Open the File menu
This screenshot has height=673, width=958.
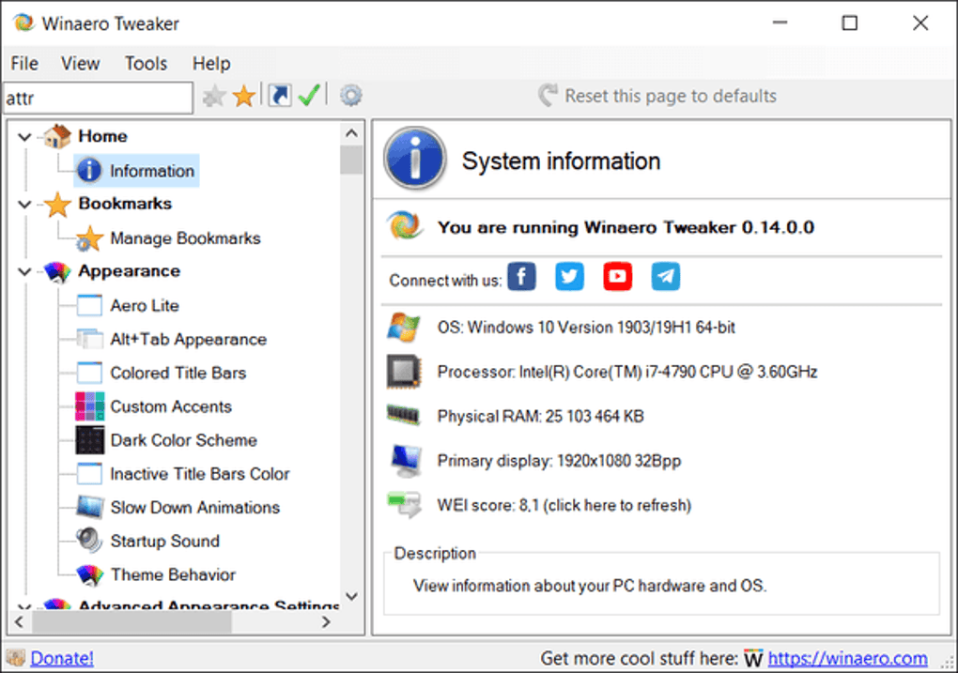point(23,63)
